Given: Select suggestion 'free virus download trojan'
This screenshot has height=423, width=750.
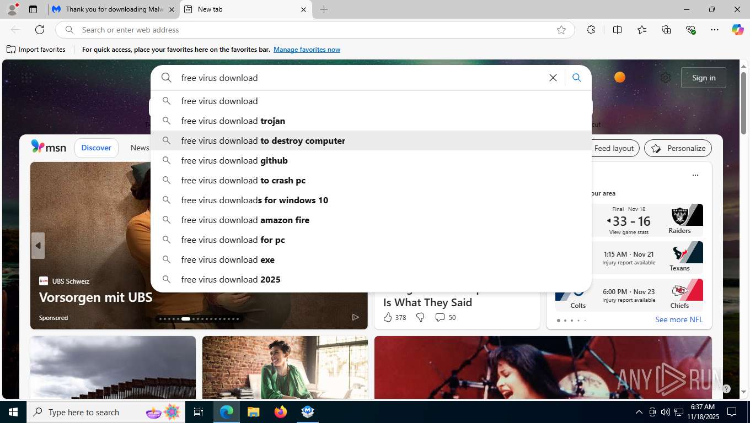Looking at the screenshot, I should coord(371,121).
